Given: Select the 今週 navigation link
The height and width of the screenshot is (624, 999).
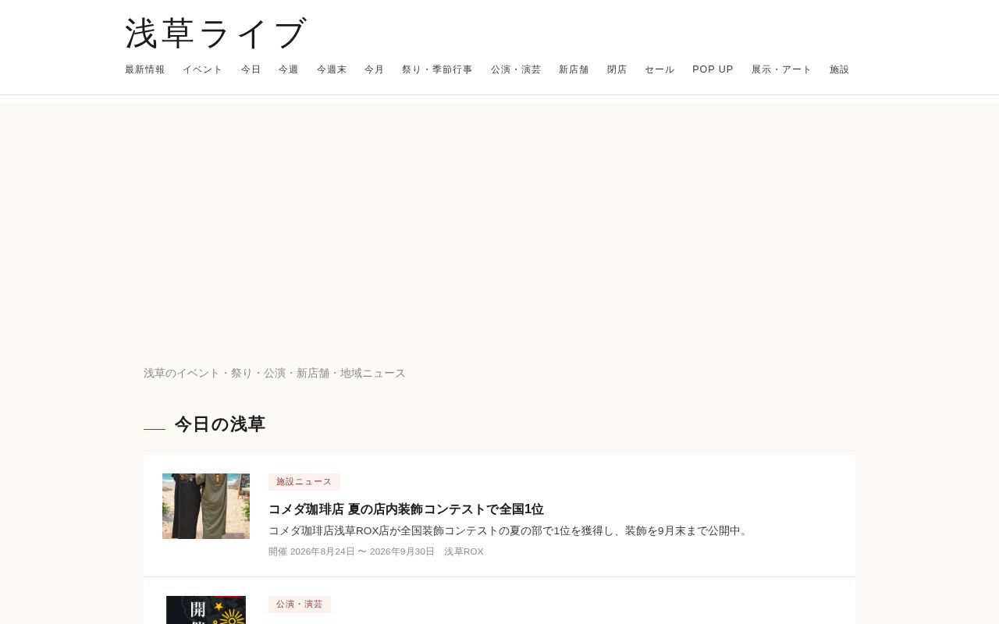Looking at the screenshot, I should (289, 69).
